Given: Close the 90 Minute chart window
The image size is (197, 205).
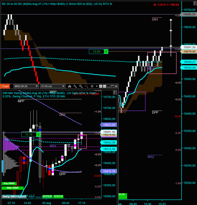Looking at the screenshot, I should 116,86.
